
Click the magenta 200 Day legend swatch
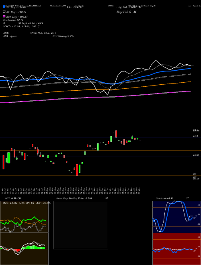click(4, 16)
